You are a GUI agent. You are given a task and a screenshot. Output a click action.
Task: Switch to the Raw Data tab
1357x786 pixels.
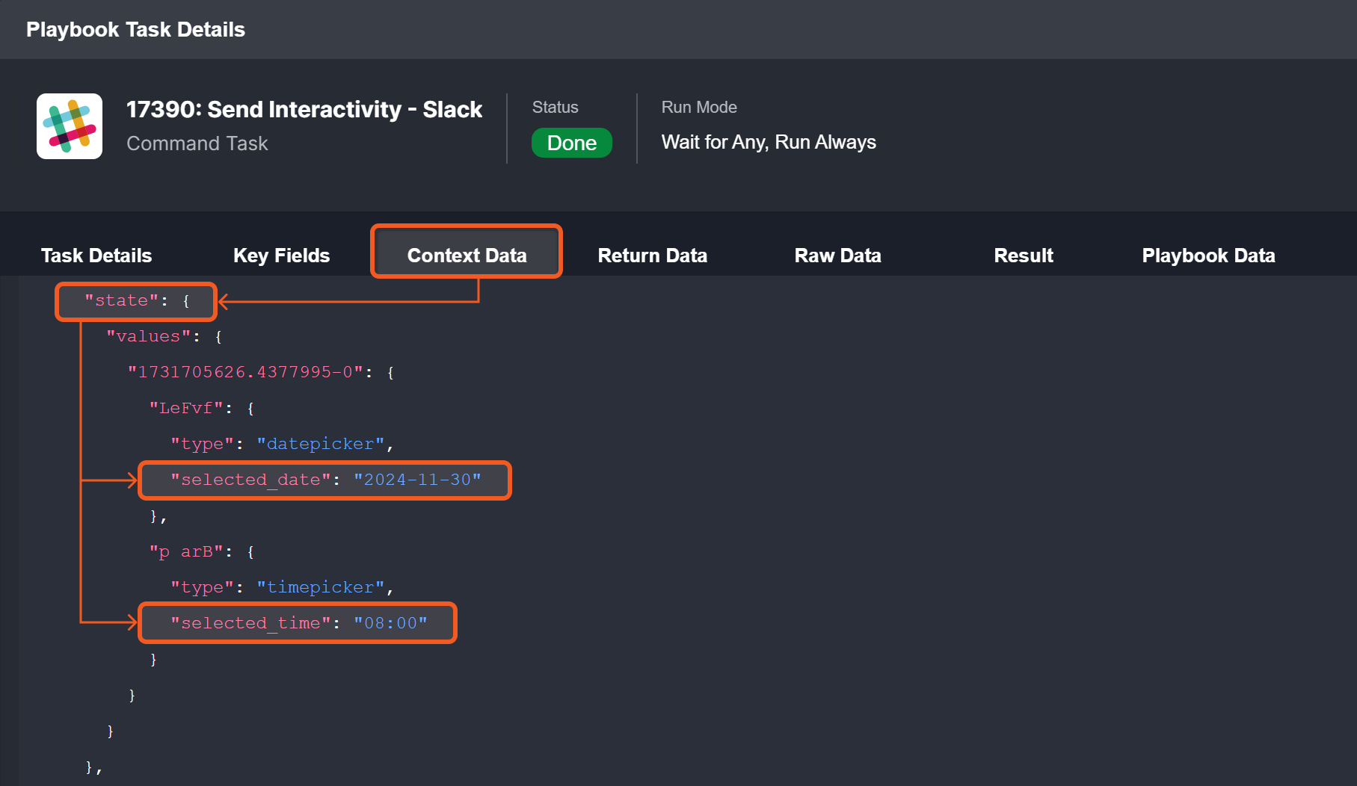pos(837,256)
